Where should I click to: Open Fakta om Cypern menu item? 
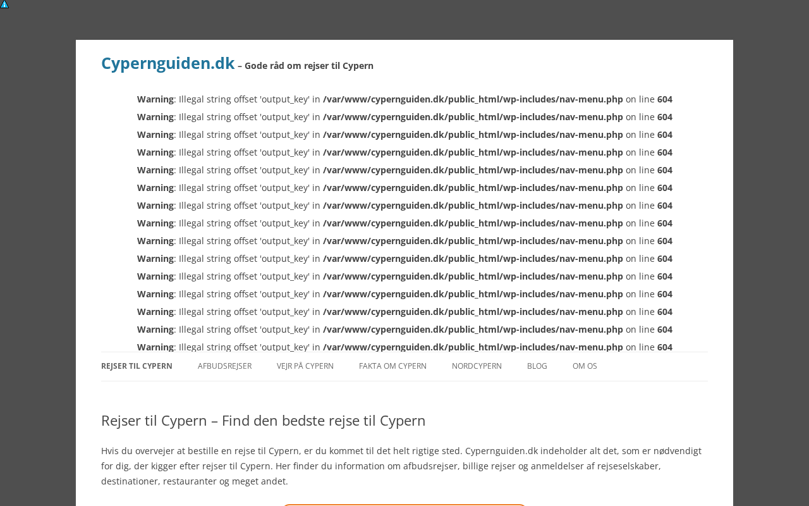click(392, 366)
